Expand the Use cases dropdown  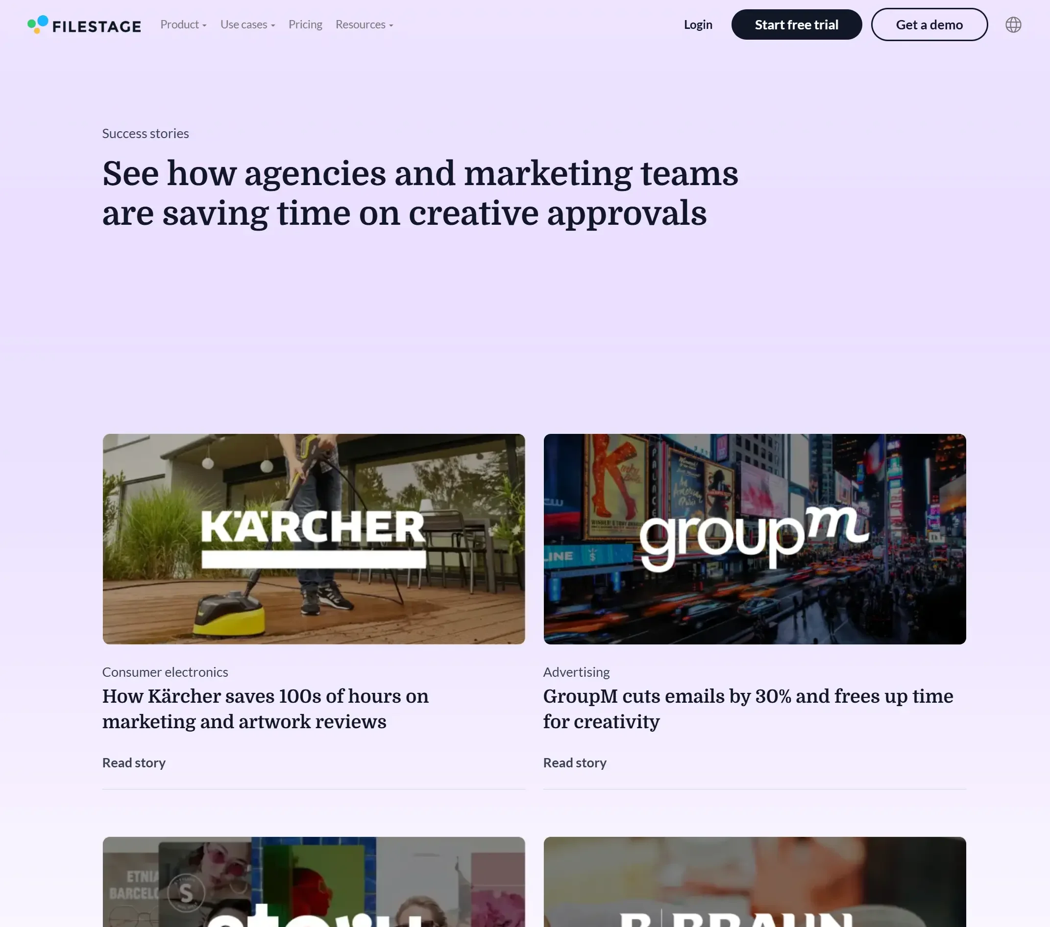pos(247,24)
